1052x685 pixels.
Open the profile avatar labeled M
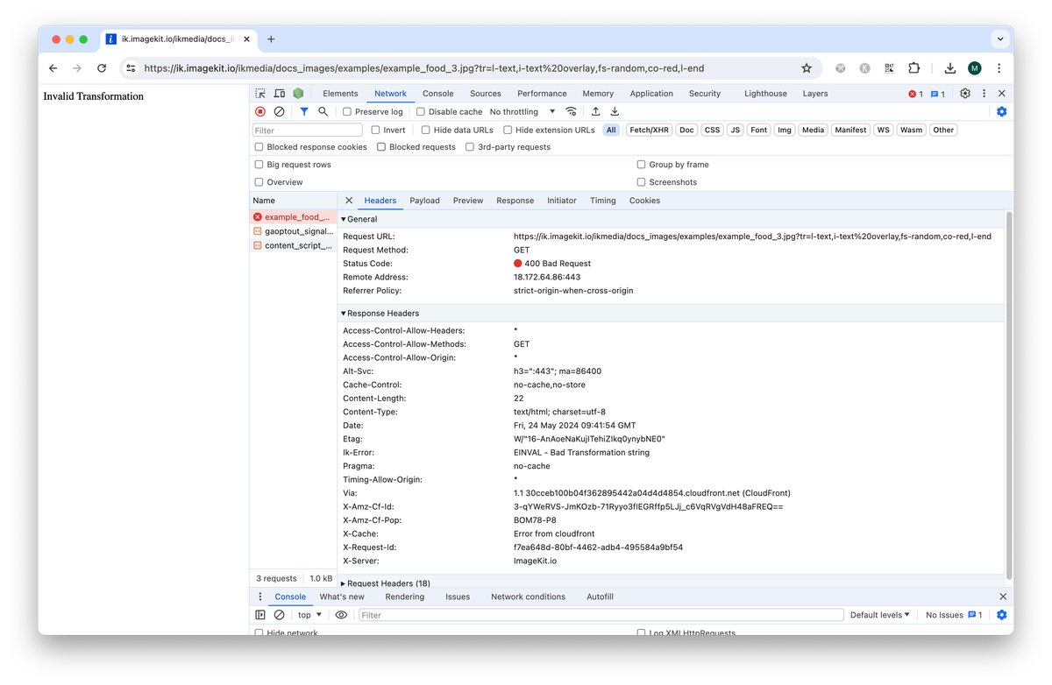[975, 68]
